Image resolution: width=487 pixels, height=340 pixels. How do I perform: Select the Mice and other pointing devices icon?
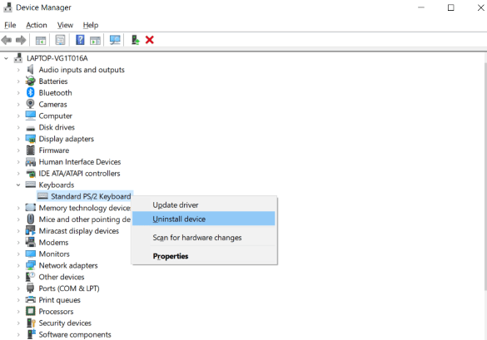[31, 219]
